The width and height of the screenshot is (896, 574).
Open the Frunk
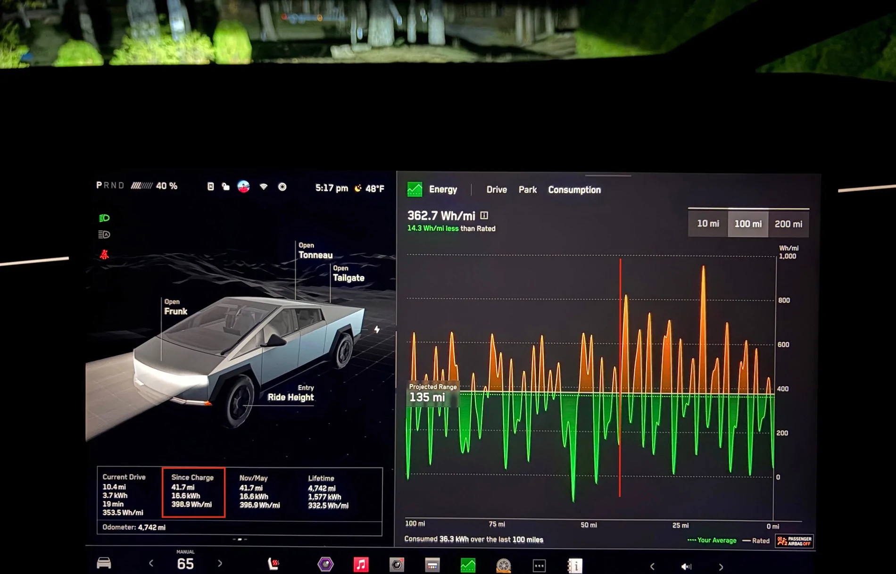[x=175, y=307]
